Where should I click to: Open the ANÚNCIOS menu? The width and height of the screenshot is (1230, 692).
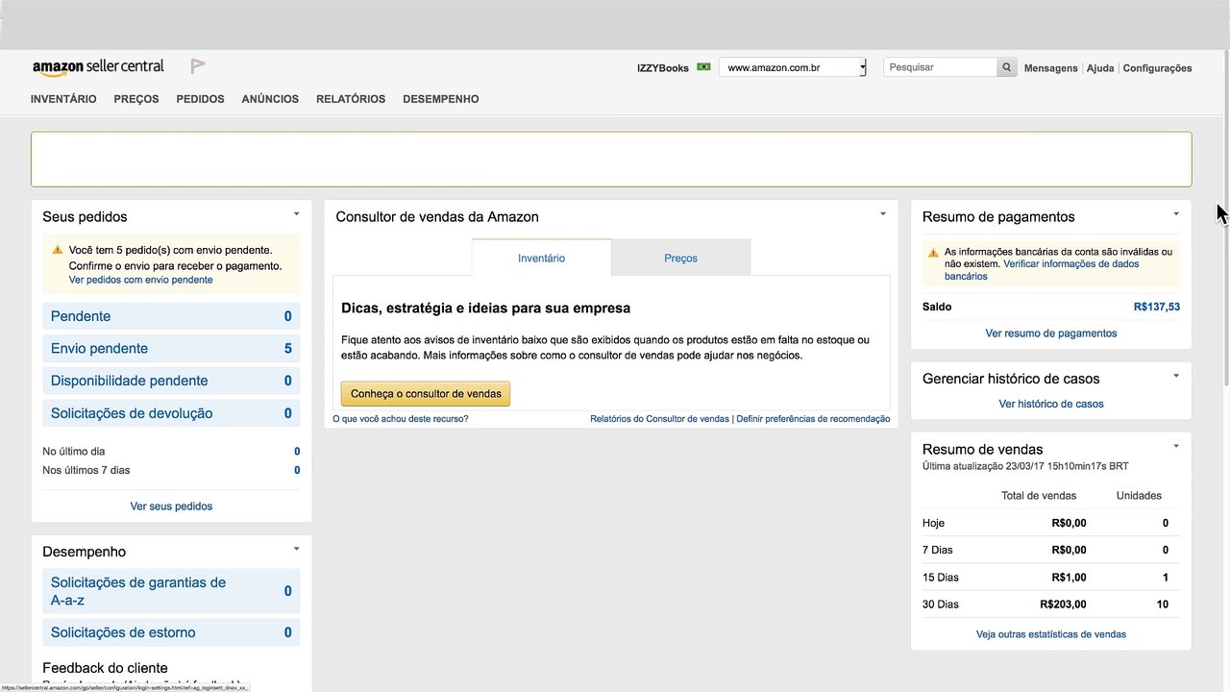point(270,99)
